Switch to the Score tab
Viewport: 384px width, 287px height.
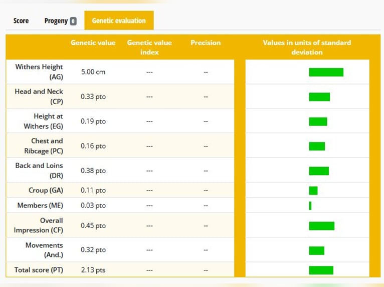[21, 21]
